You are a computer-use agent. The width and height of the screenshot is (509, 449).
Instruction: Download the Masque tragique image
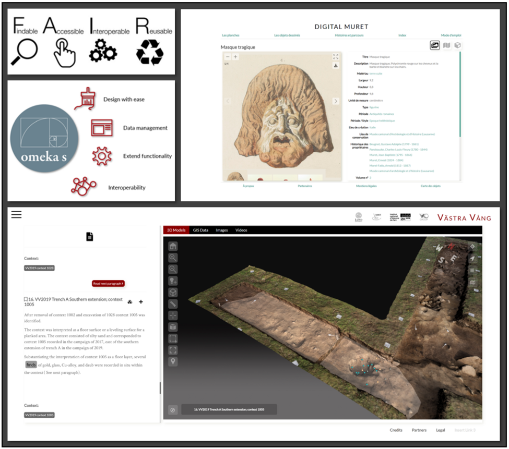[x=336, y=66]
